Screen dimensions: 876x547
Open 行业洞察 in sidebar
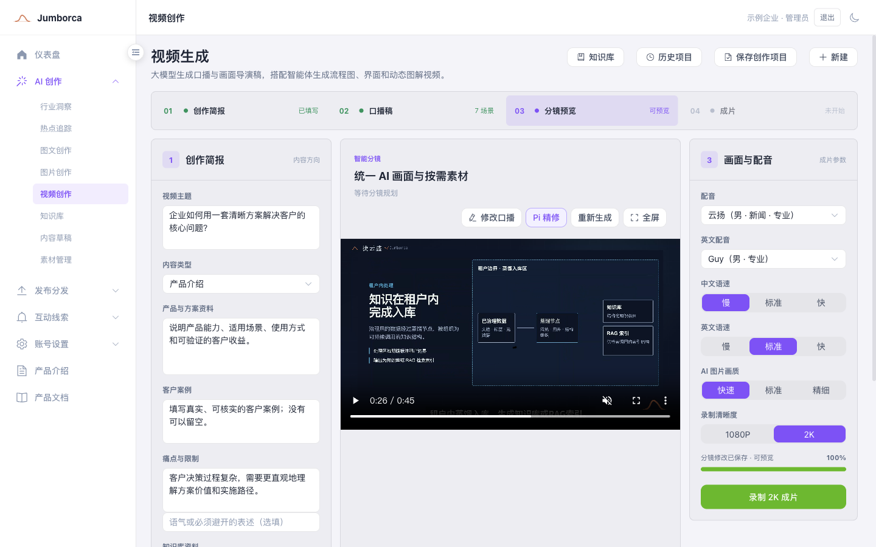[x=80, y=106]
